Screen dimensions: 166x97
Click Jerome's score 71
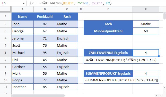coord(45,38)
